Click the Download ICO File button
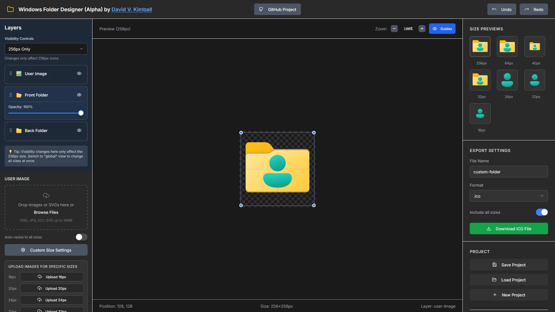This screenshot has width=555, height=312. click(508, 229)
